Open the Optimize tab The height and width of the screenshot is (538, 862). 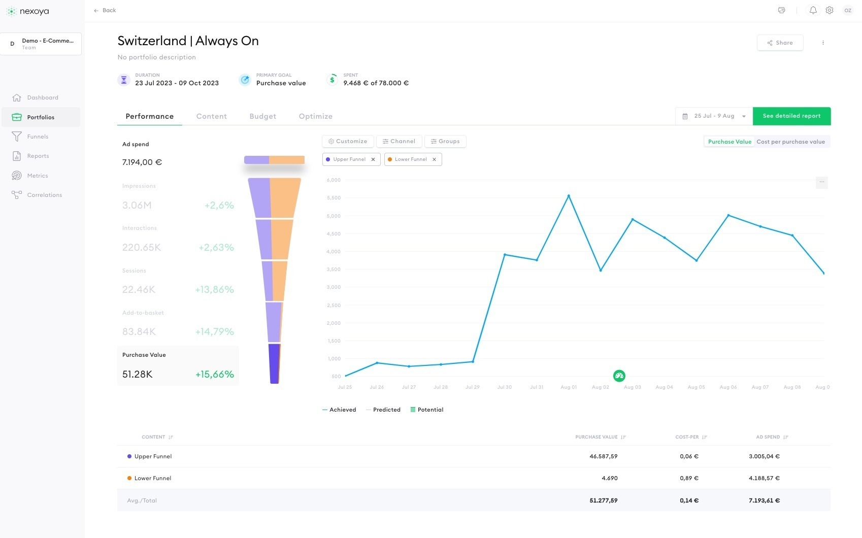pos(315,116)
